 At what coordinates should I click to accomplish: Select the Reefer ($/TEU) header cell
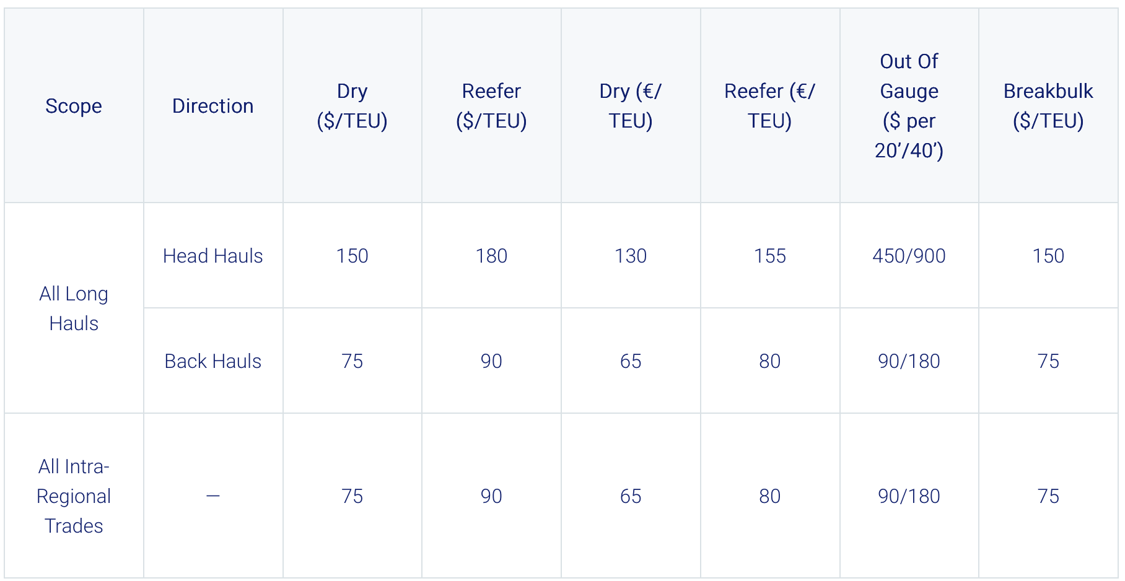coord(491,106)
